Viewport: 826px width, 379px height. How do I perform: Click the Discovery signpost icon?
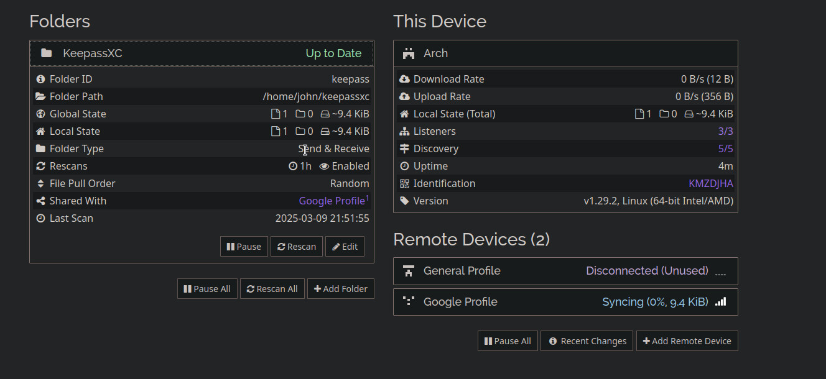click(x=404, y=149)
